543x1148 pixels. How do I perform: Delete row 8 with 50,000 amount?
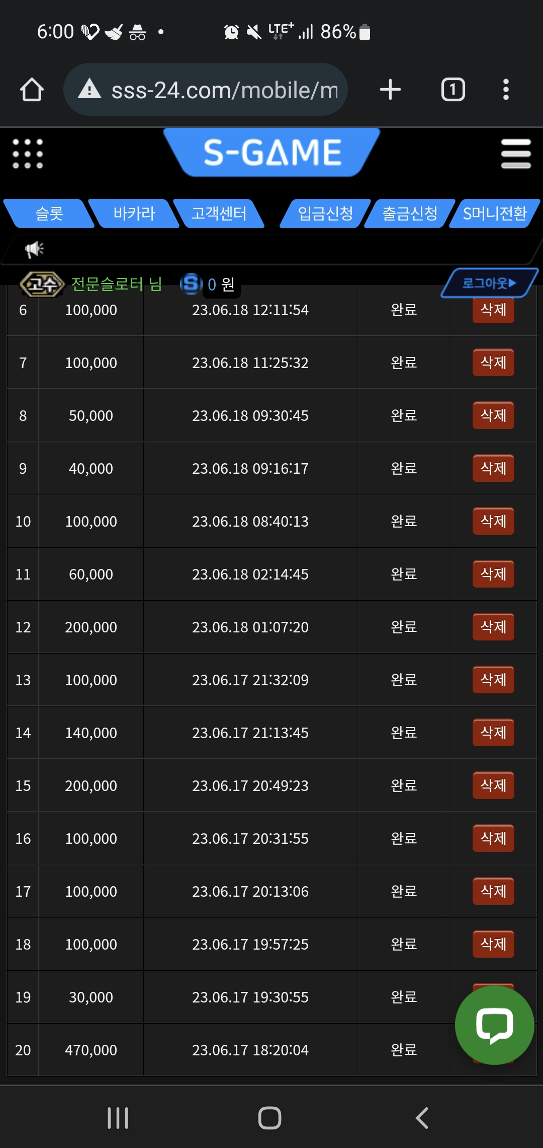493,415
